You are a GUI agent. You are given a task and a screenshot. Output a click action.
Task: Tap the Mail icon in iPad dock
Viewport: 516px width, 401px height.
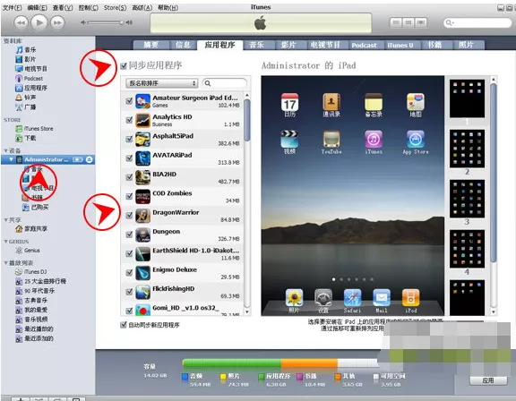(382, 301)
